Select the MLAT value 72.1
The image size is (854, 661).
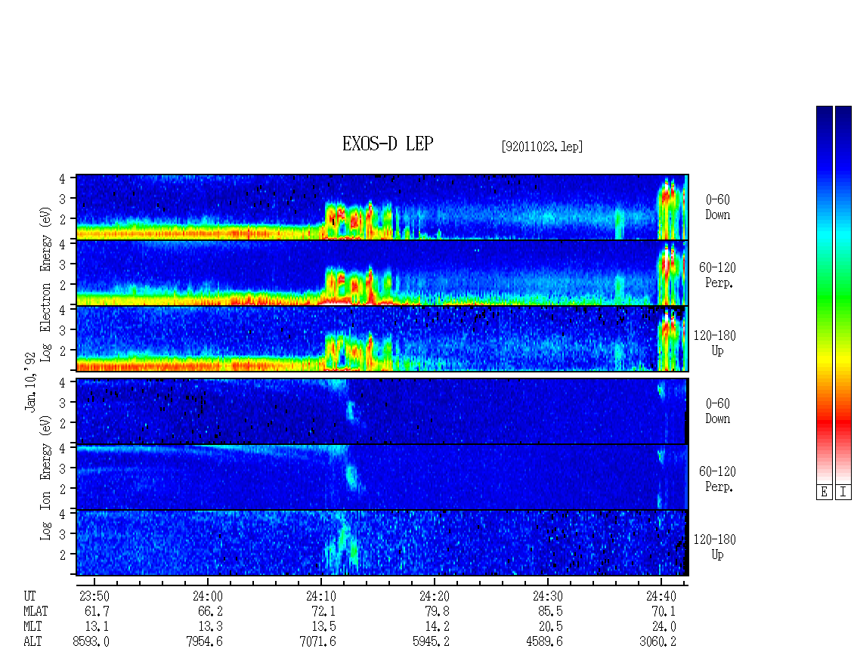pyautogui.click(x=323, y=611)
